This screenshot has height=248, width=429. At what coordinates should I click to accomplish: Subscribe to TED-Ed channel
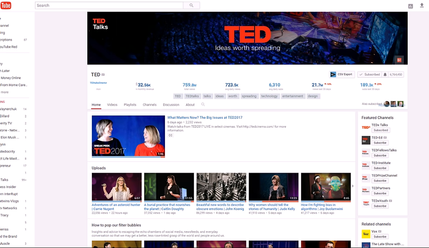[x=380, y=143]
